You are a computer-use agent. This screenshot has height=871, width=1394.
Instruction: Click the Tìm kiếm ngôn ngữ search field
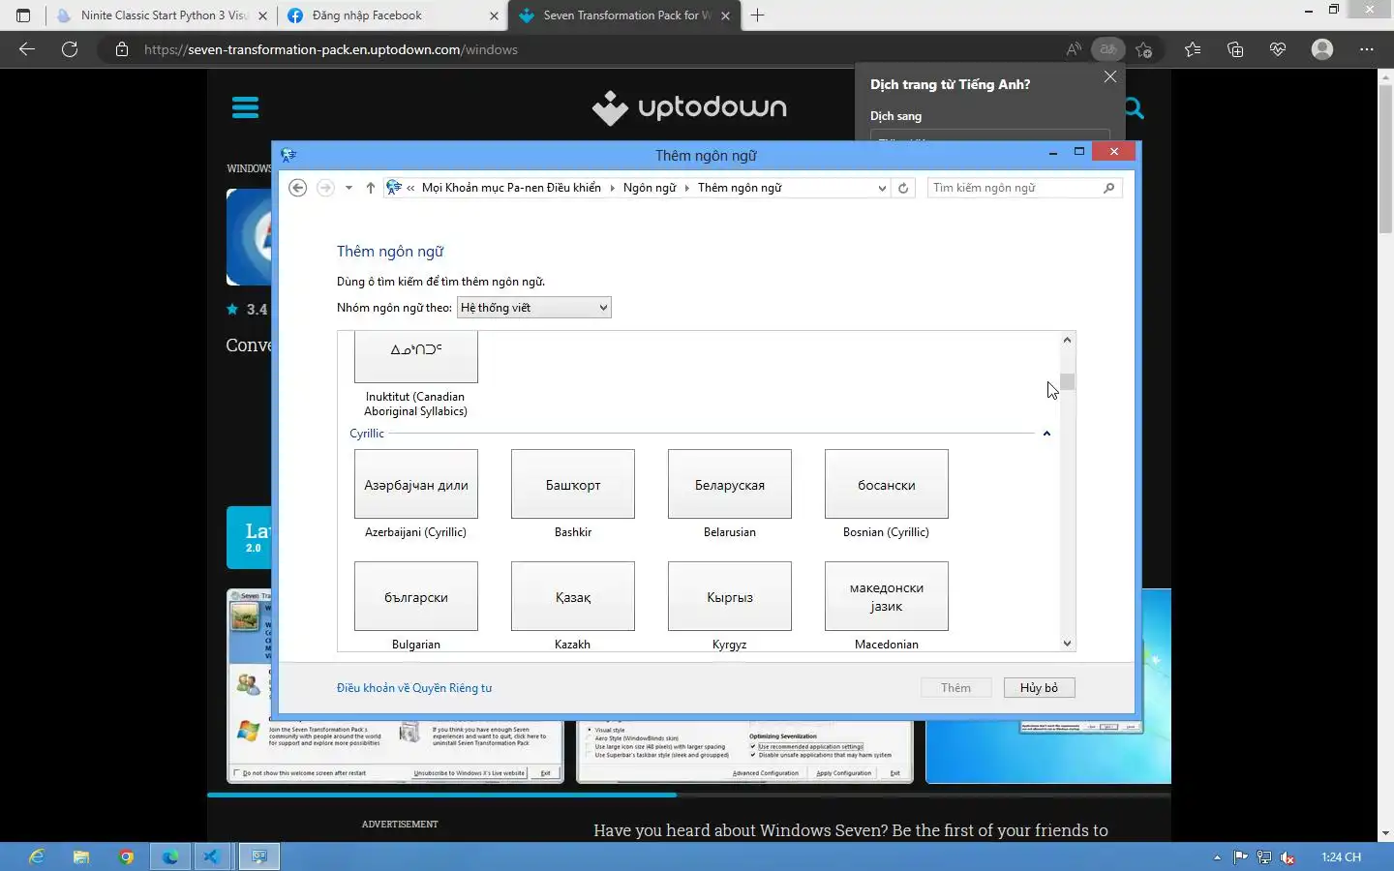coord(1015,188)
